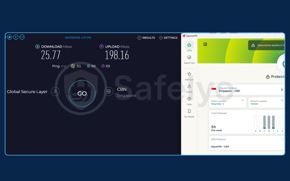Viewport: 290px width, 181px height.
Task: Collapse the ExpressVPN sidebar panel icon
Action: click(x=205, y=44)
